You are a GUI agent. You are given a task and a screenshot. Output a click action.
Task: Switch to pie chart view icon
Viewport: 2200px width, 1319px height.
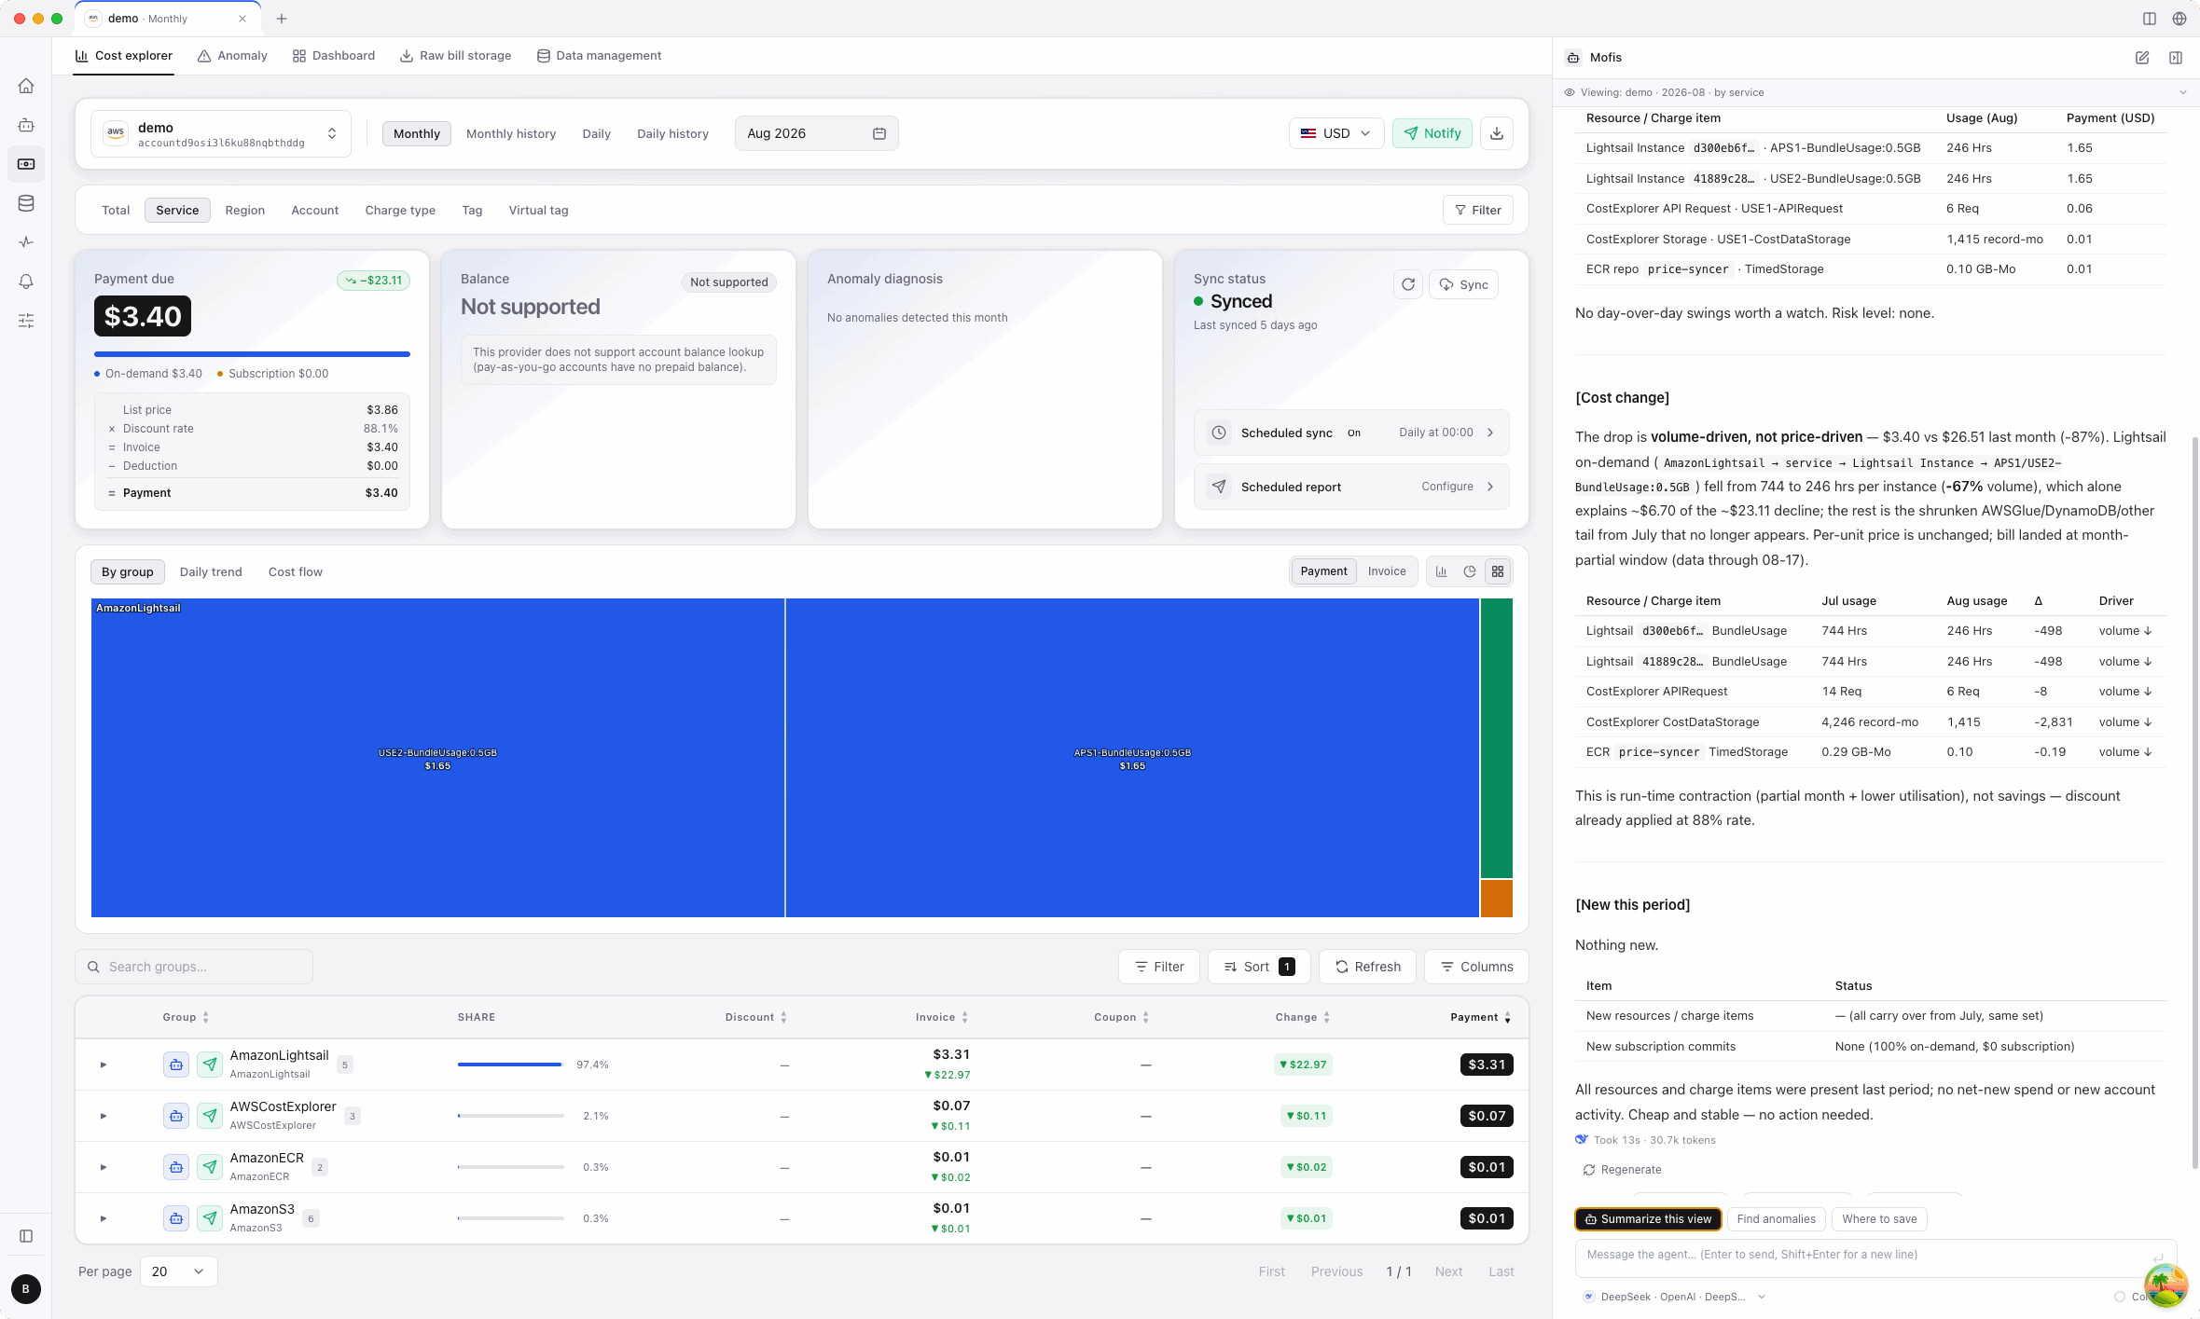[x=1470, y=571]
